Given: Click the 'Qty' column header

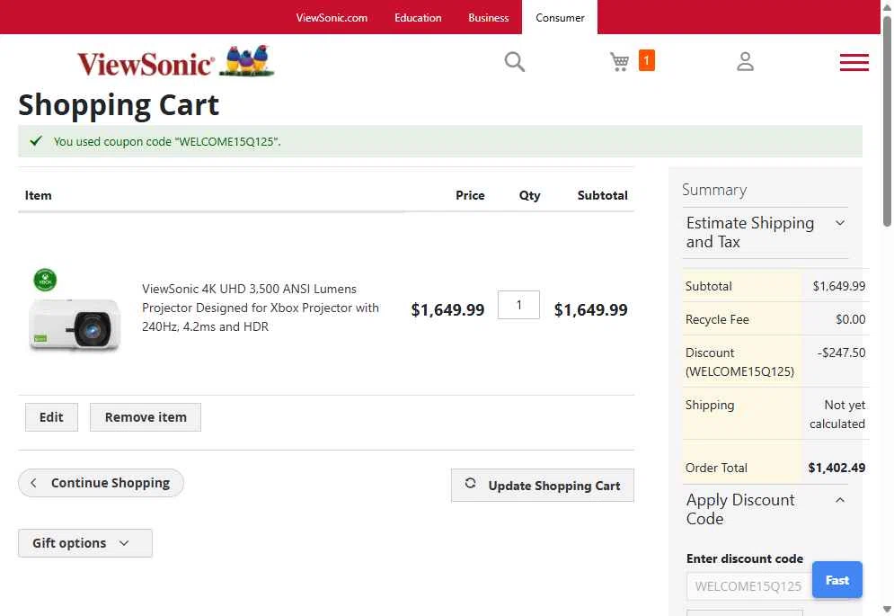Looking at the screenshot, I should click(529, 195).
